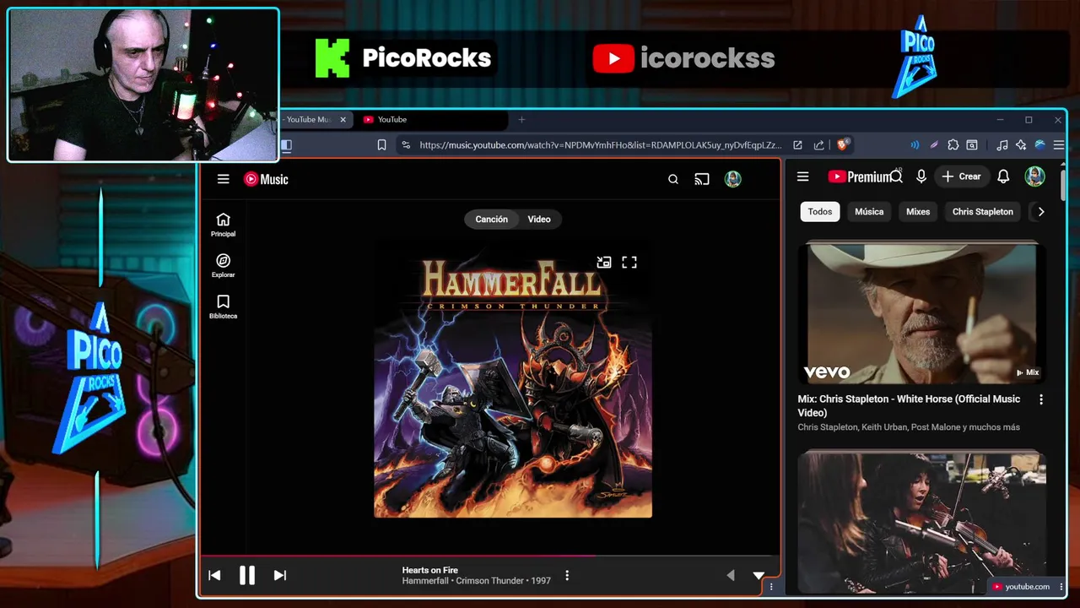Open Leo AI sparkle icon
1080x608 pixels.
tap(1021, 145)
